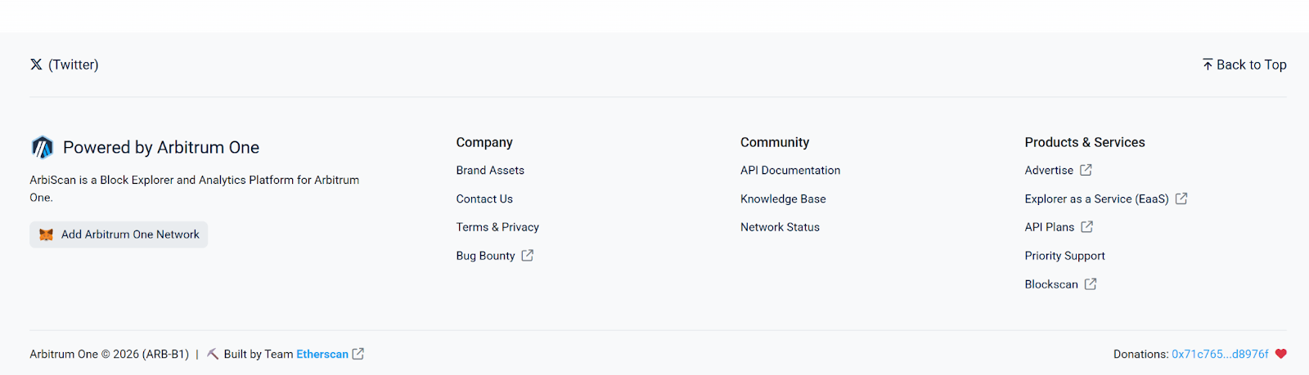
Task: Click the external link icon next to Advertise
Action: (x=1086, y=170)
